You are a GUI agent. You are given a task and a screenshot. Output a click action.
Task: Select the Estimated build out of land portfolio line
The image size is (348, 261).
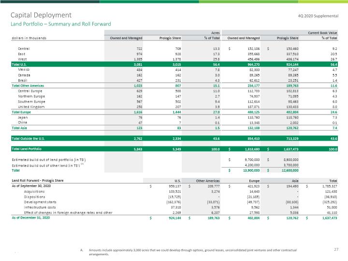(49, 159)
